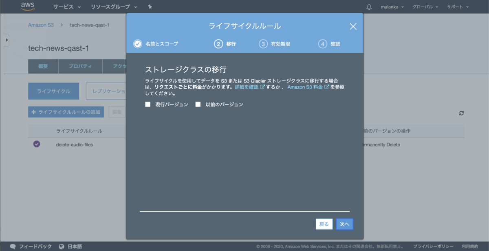Click the 利用規約 footer link

tap(470, 246)
